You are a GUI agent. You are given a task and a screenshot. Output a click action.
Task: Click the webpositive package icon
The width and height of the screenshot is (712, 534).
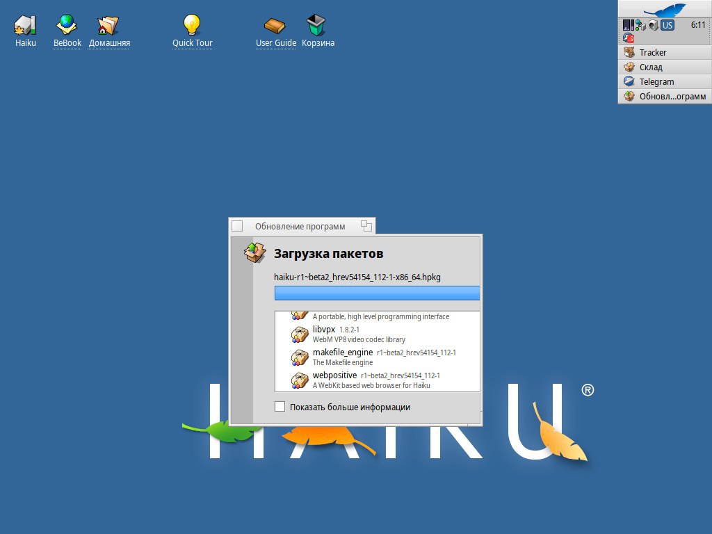300,380
